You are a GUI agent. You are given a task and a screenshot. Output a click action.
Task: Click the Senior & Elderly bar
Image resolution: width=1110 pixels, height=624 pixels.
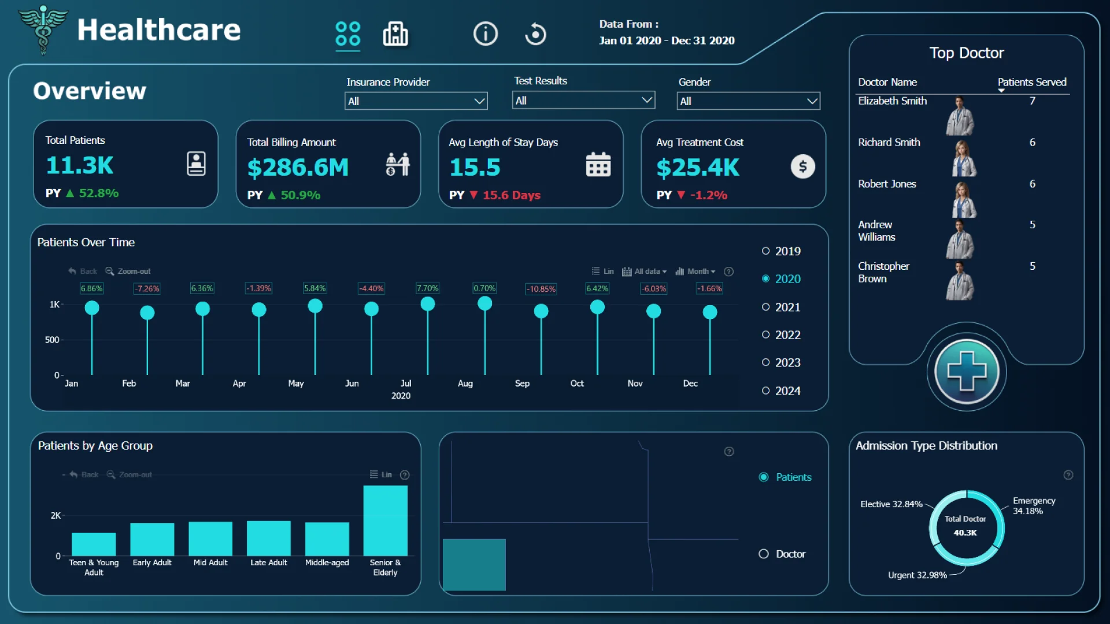(385, 520)
